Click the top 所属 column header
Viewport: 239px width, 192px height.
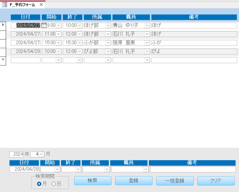(x=97, y=17)
